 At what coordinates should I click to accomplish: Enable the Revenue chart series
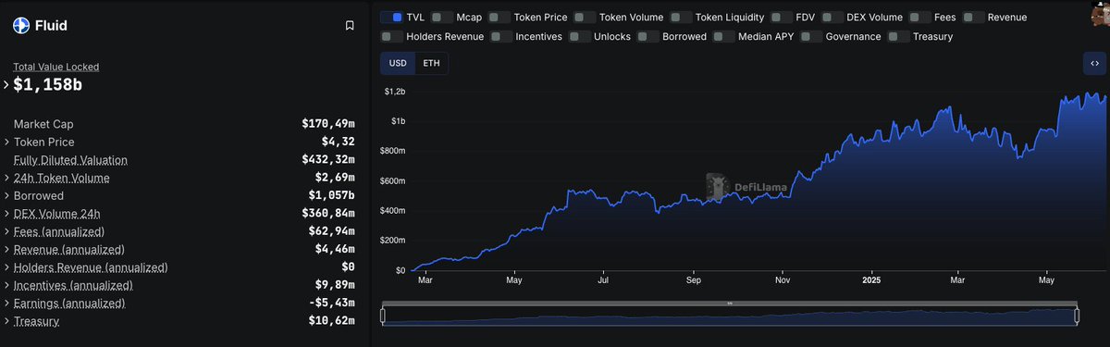click(973, 17)
